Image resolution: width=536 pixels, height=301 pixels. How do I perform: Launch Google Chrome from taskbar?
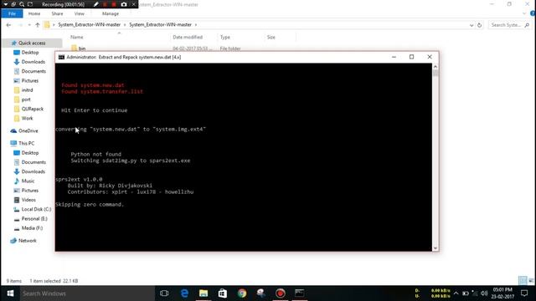[x=242, y=293]
